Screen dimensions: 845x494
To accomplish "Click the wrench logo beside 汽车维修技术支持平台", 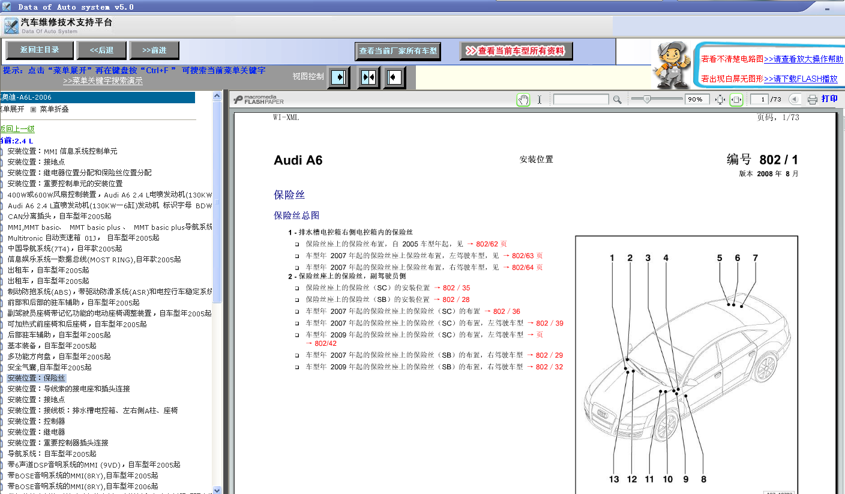I will click(11, 26).
